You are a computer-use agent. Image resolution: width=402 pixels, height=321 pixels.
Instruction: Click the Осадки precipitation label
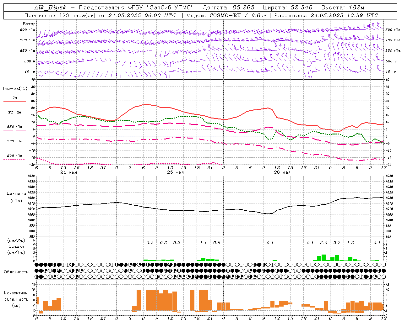pos(16,247)
